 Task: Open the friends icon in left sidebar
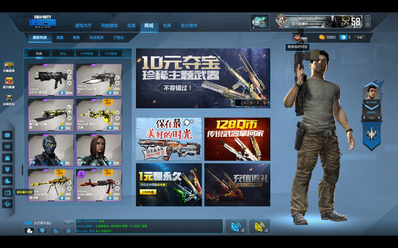point(7,158)
